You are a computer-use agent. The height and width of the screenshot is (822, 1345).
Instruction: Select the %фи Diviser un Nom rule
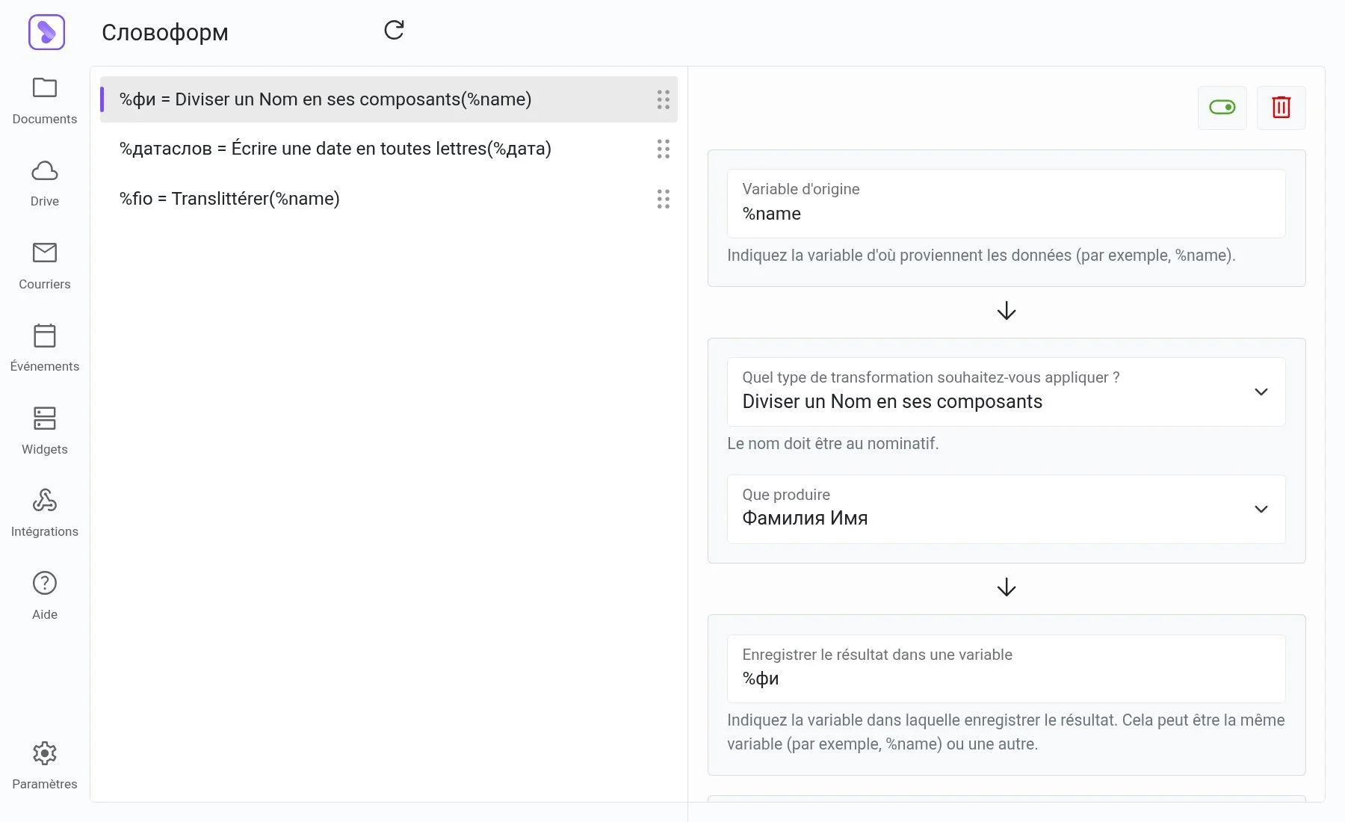click(x=325, y=99)
